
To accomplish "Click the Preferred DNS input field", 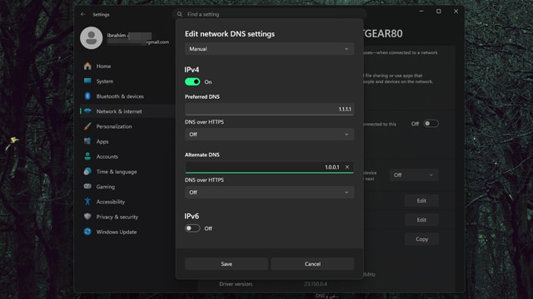I will (269, 109).
